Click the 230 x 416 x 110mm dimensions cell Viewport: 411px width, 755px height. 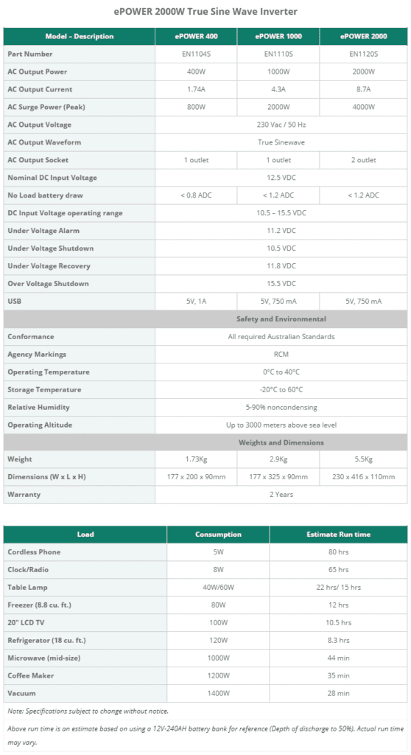pos(363,477)
